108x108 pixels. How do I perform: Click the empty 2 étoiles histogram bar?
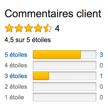[65, 86]
